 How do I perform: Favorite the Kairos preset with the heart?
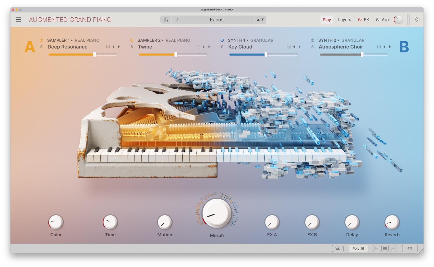[176, 19]
